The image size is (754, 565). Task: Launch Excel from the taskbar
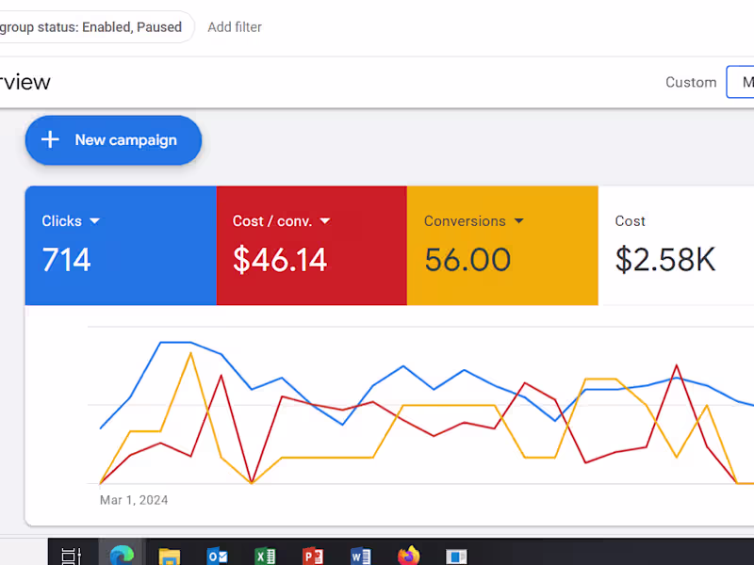click(265, 557)
